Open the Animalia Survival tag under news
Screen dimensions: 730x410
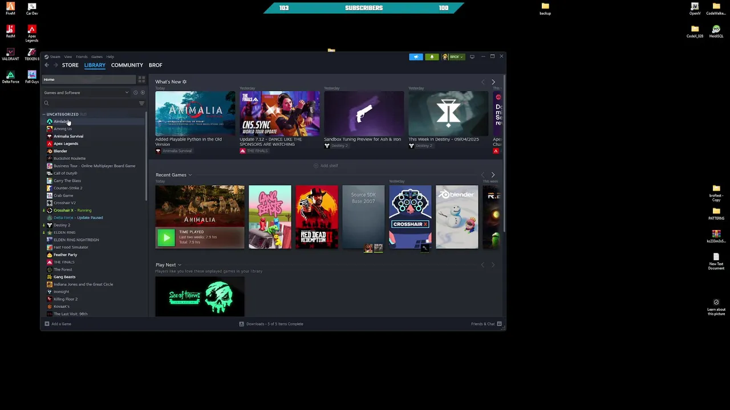point(173,151)
